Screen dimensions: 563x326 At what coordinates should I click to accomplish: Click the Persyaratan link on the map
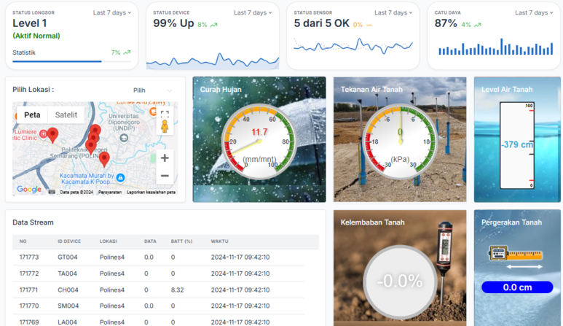tap(109, 192)
